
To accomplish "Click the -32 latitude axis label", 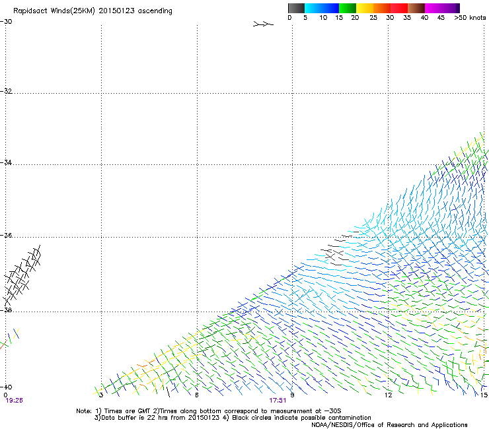I will [x=6, y=91].
